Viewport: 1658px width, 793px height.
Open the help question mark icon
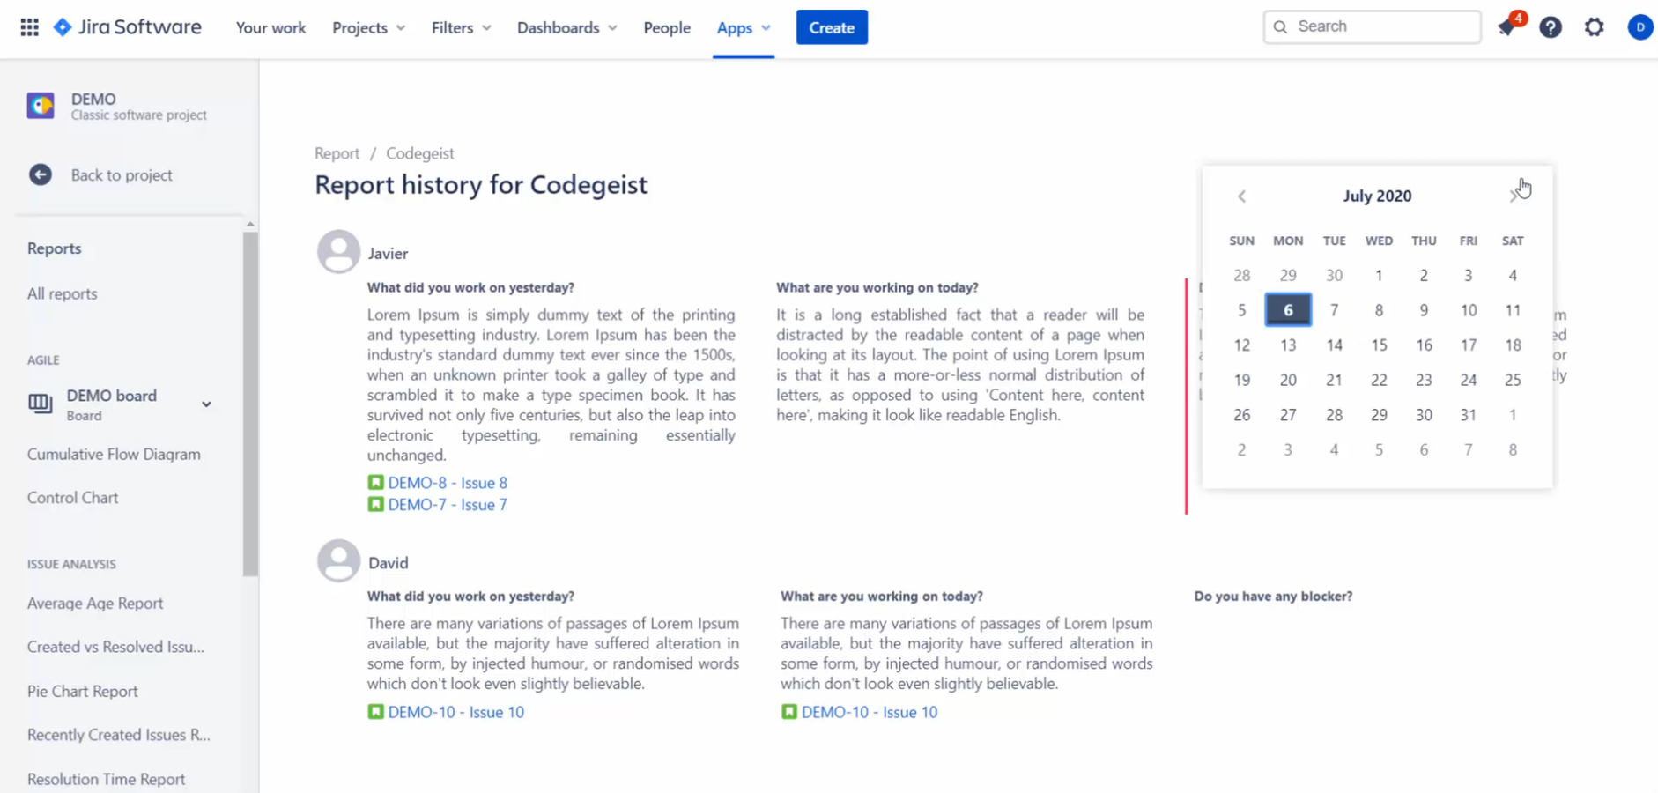click(1551, 27)
